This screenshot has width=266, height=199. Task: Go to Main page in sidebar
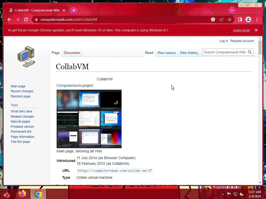[x=18, y=86]
